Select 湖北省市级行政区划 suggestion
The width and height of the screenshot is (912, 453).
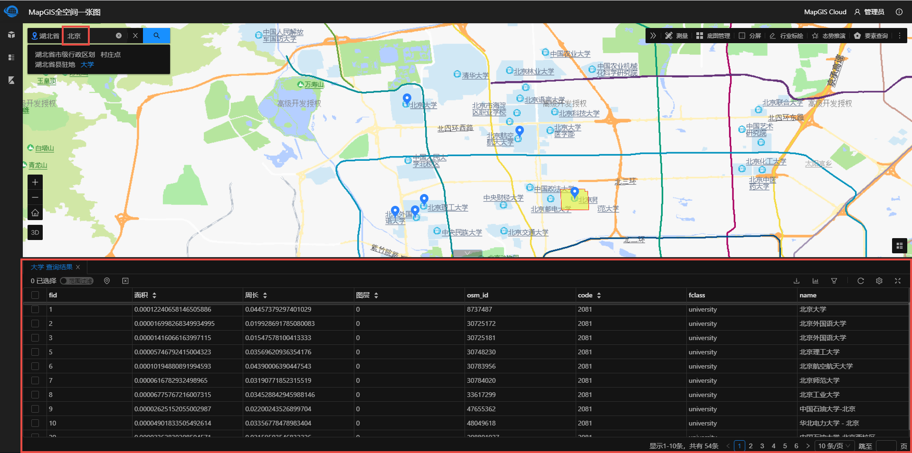[65, 55]
